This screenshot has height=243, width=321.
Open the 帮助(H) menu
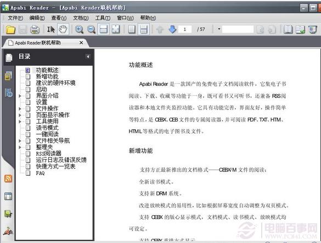[148, 18]
